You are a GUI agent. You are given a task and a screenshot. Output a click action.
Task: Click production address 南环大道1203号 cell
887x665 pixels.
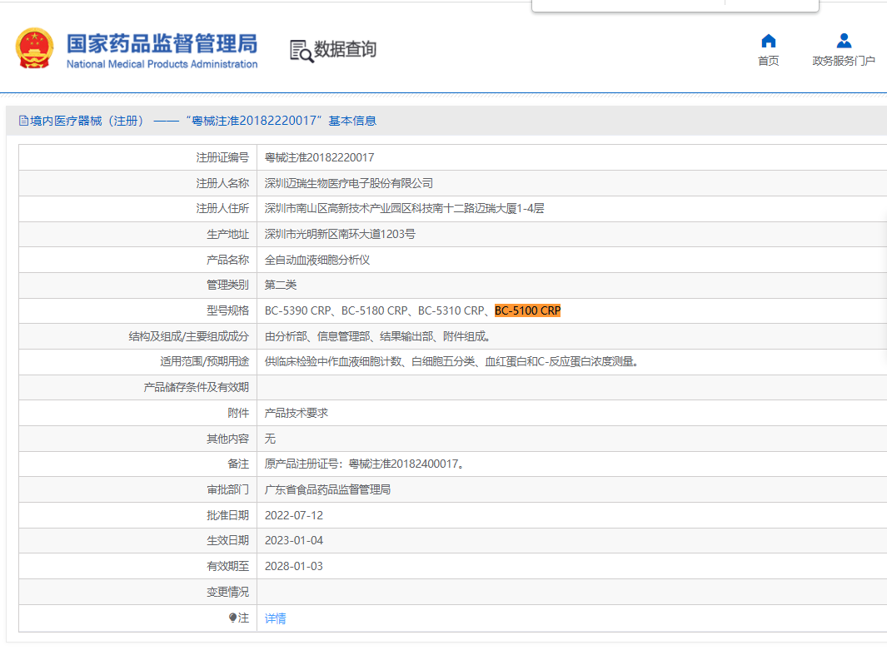[x=340, y=234]
